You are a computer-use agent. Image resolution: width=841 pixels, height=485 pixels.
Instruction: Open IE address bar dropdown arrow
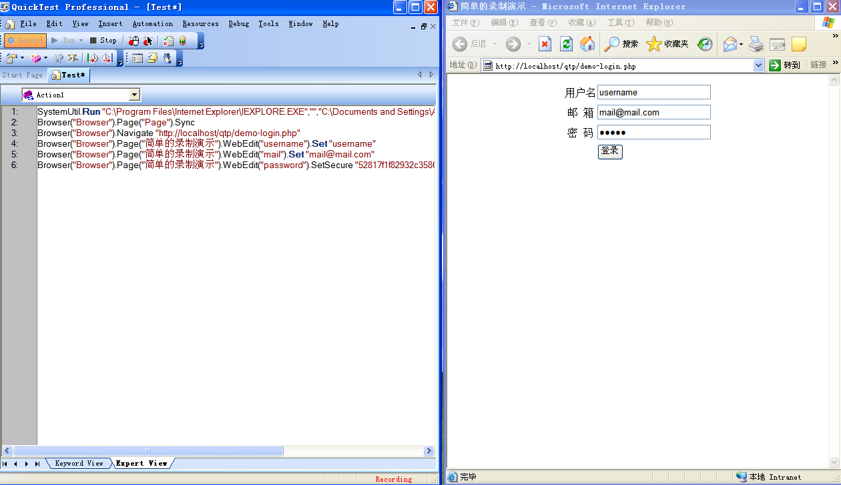pos(758,65)
